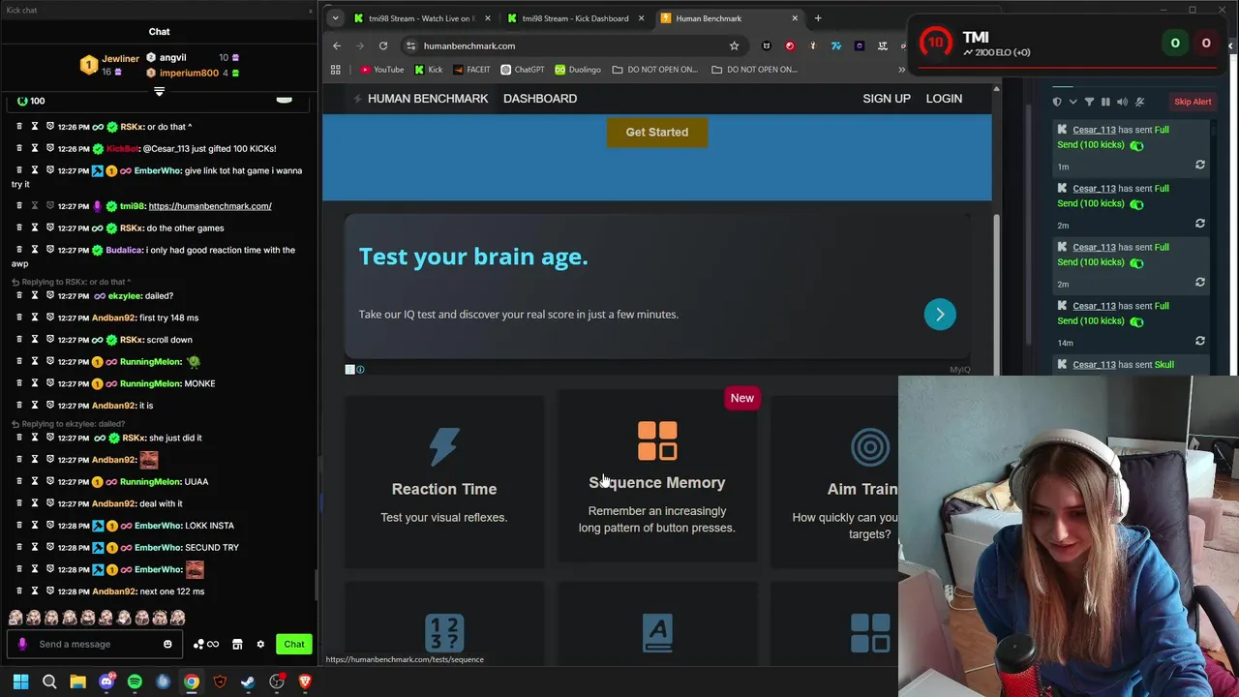
Task: Click the first emote below chat
Action: pos(15,617)
